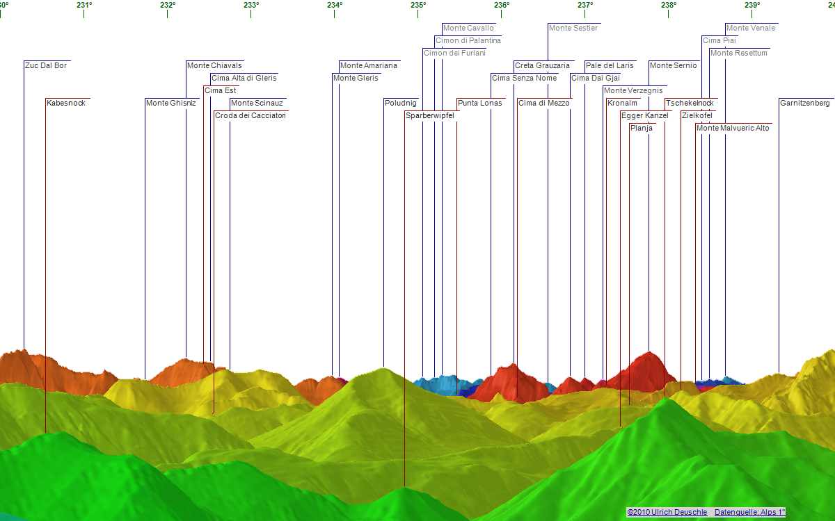Select the Tschekelnock peak label

(690, 102)
